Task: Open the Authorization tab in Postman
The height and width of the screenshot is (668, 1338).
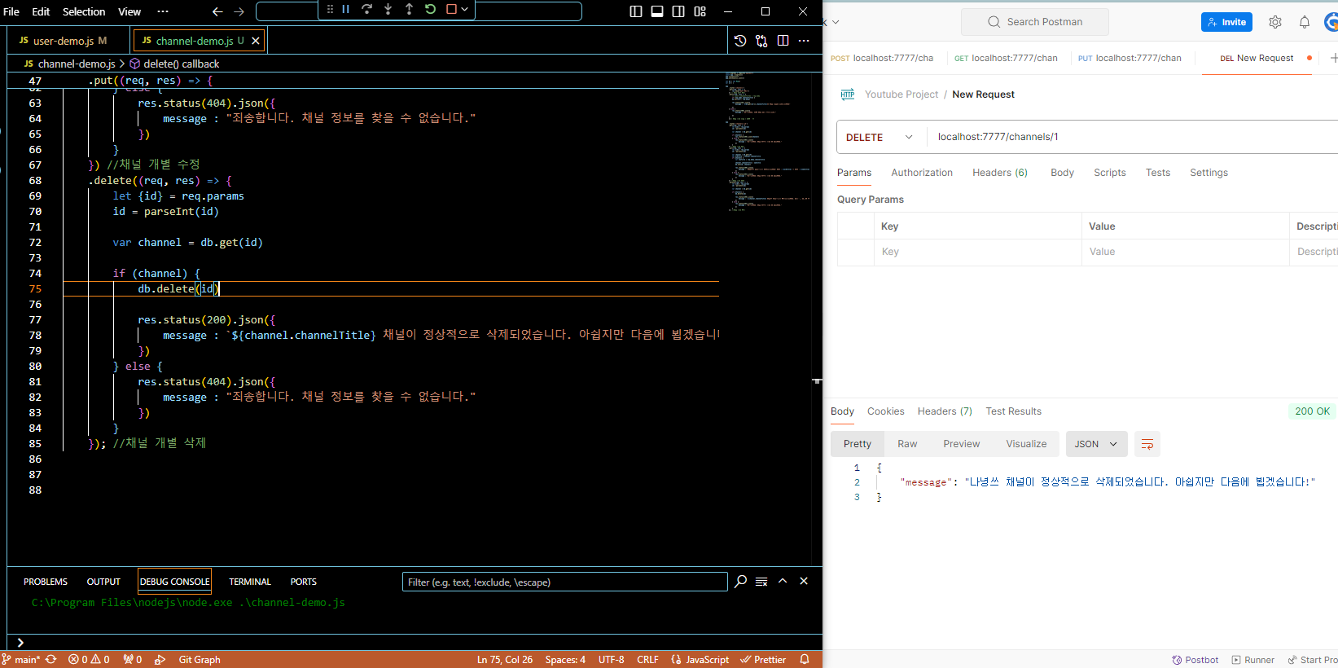Action: click(922, 173)
